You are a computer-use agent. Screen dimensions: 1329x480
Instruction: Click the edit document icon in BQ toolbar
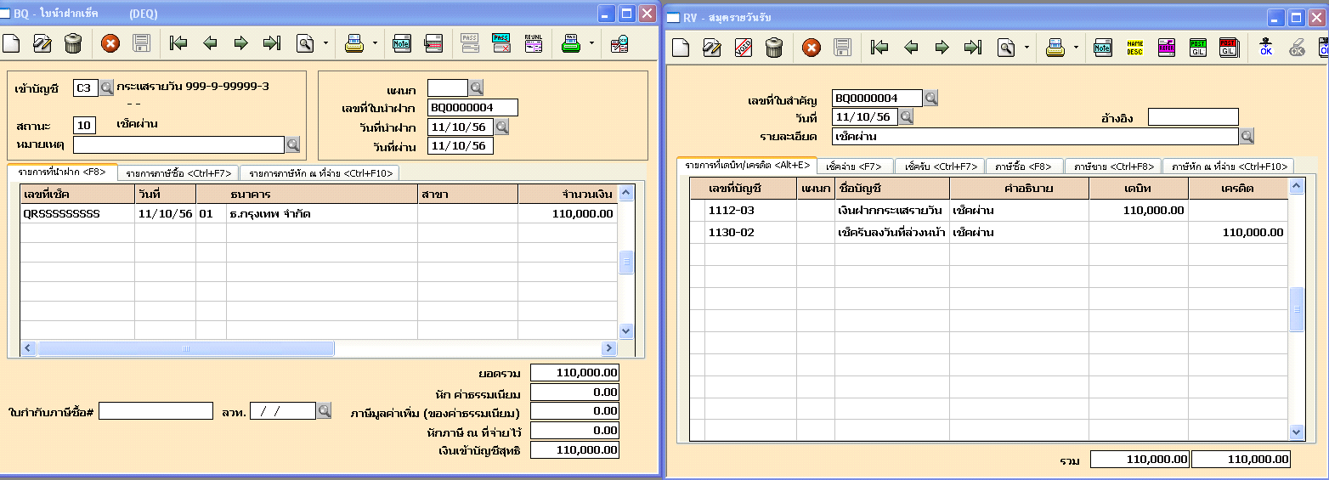(x=42, y=43)
